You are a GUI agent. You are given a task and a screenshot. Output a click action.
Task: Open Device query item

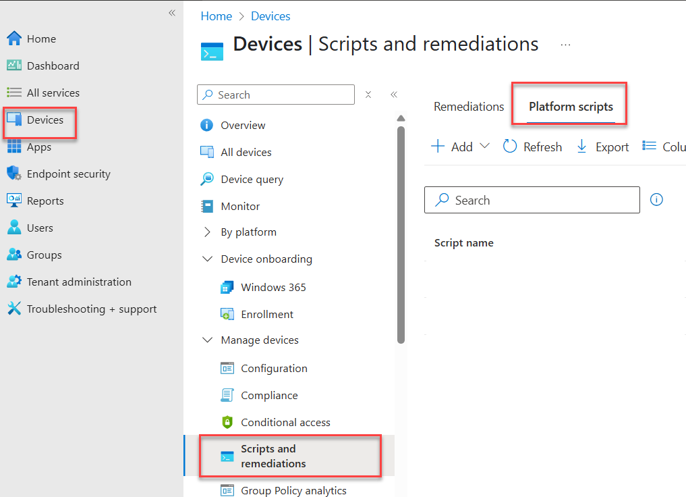click(252, 180)
